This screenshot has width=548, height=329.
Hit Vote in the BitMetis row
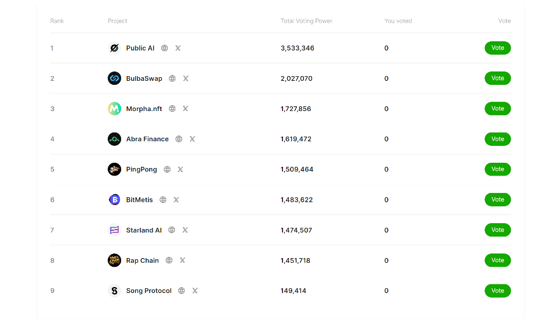(x=497, y=199)
